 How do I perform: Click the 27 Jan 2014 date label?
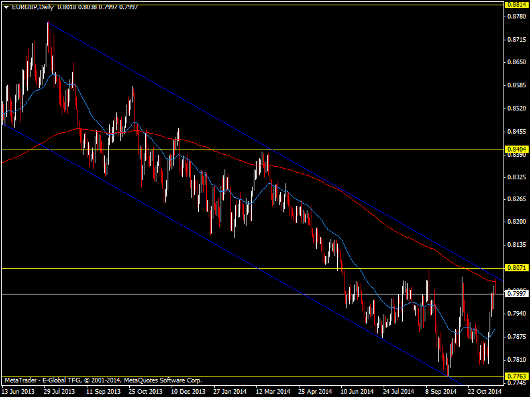tap(230, 392)
